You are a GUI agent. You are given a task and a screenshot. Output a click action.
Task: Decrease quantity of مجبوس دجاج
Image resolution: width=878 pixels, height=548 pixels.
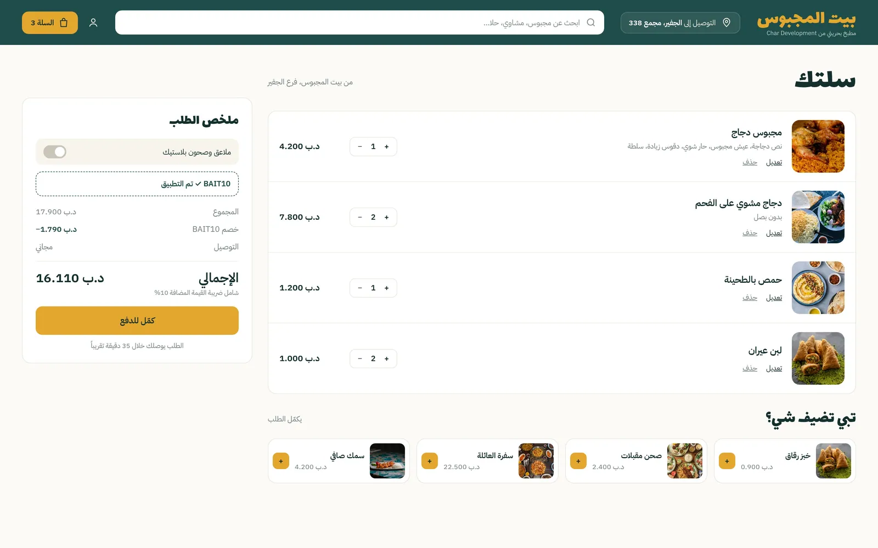360,147
